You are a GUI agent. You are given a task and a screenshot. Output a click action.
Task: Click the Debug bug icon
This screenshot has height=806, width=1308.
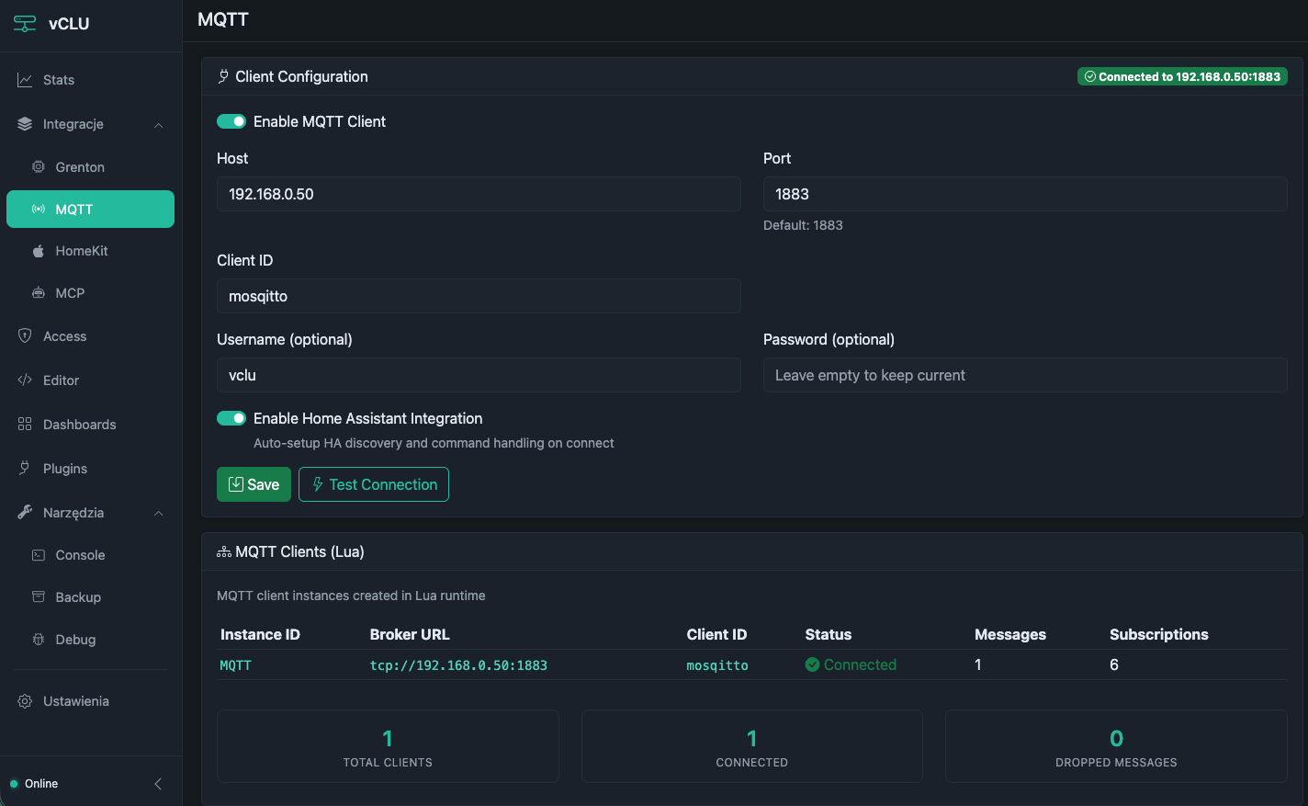point(39,640)
